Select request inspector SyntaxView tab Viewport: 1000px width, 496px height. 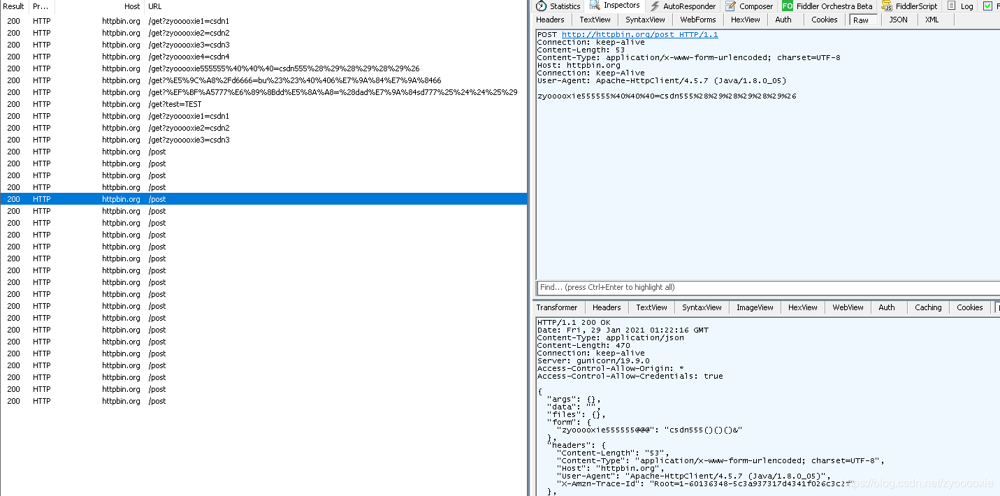coord(645,20)
